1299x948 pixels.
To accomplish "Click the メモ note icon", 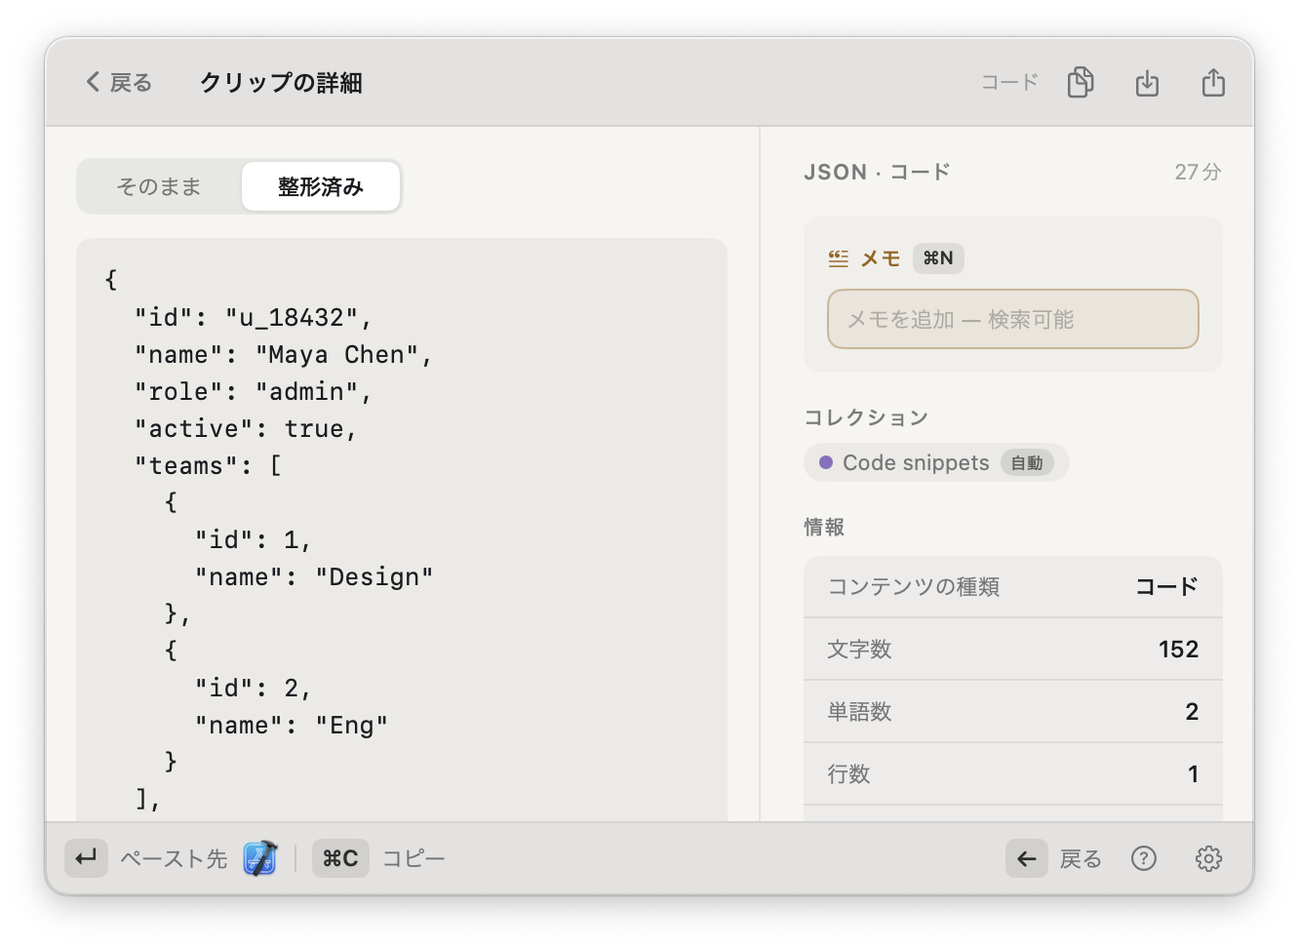I will pos(839,258).
